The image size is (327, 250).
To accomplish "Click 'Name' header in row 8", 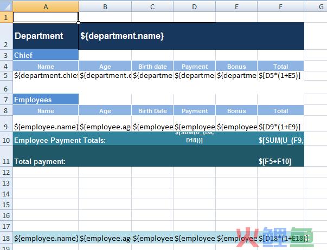I will tap(46, 110).
